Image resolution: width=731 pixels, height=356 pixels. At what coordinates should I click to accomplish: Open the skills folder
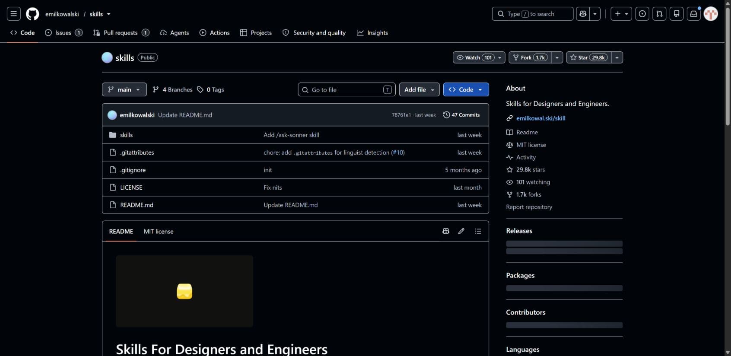tap(127, 135)
